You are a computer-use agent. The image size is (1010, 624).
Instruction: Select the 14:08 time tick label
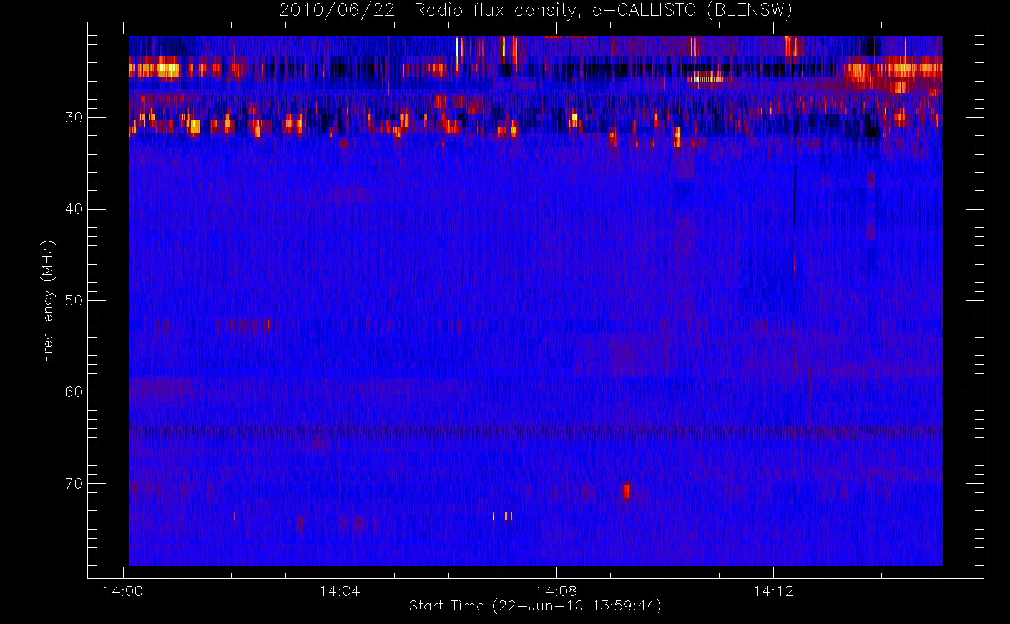click(x=557, y=591)
